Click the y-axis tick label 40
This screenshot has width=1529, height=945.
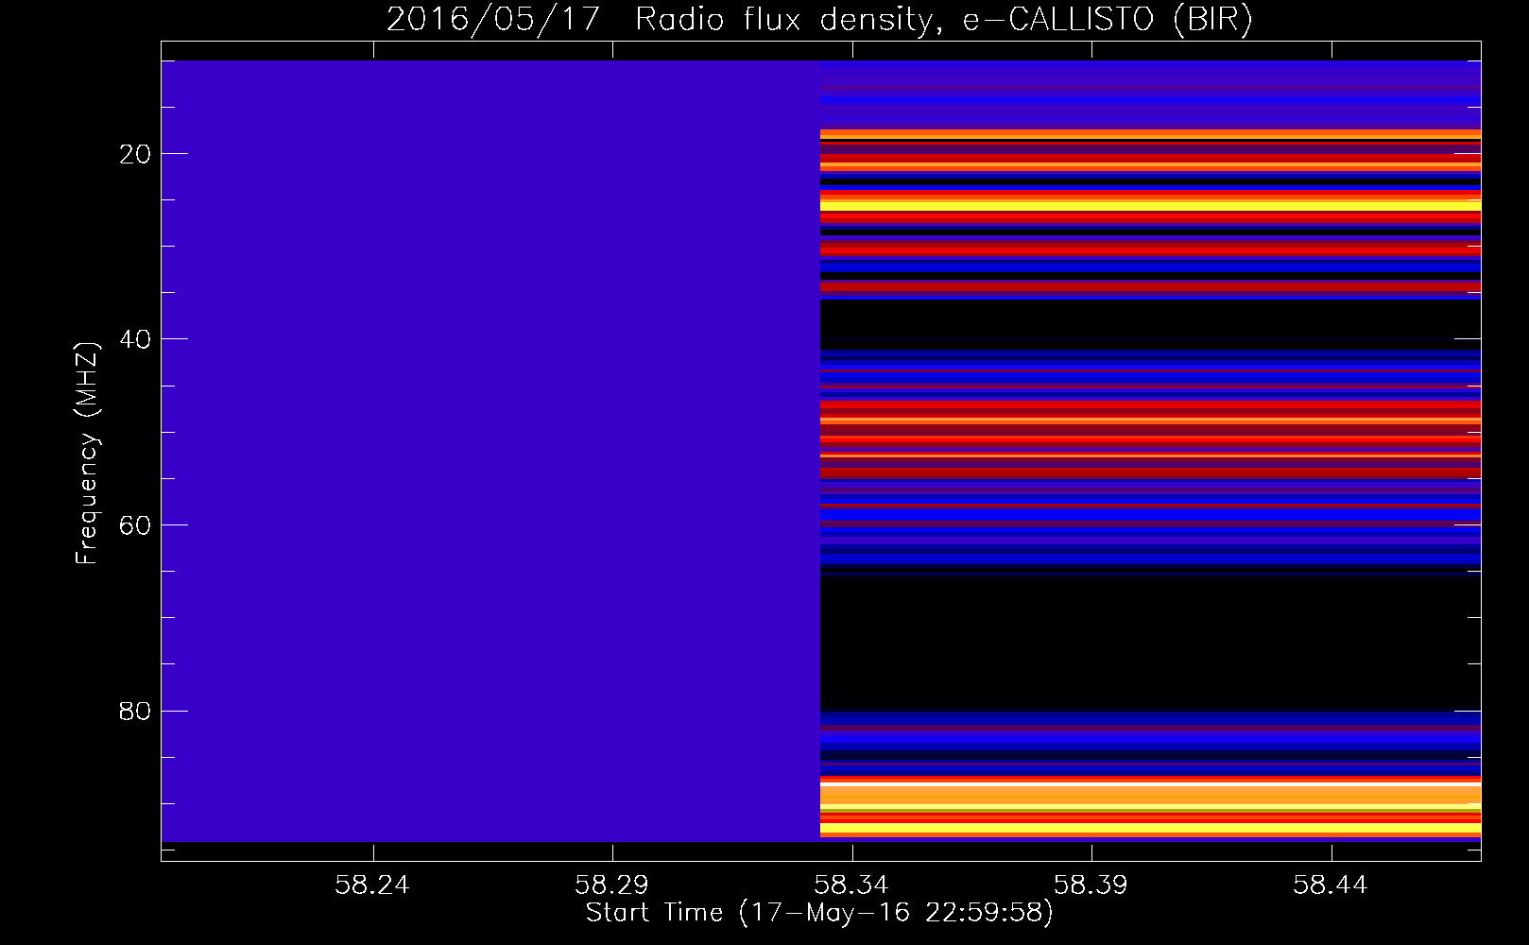pos(136,339)
